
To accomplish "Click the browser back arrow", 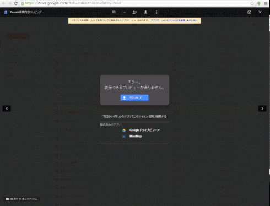I will 3,3.
